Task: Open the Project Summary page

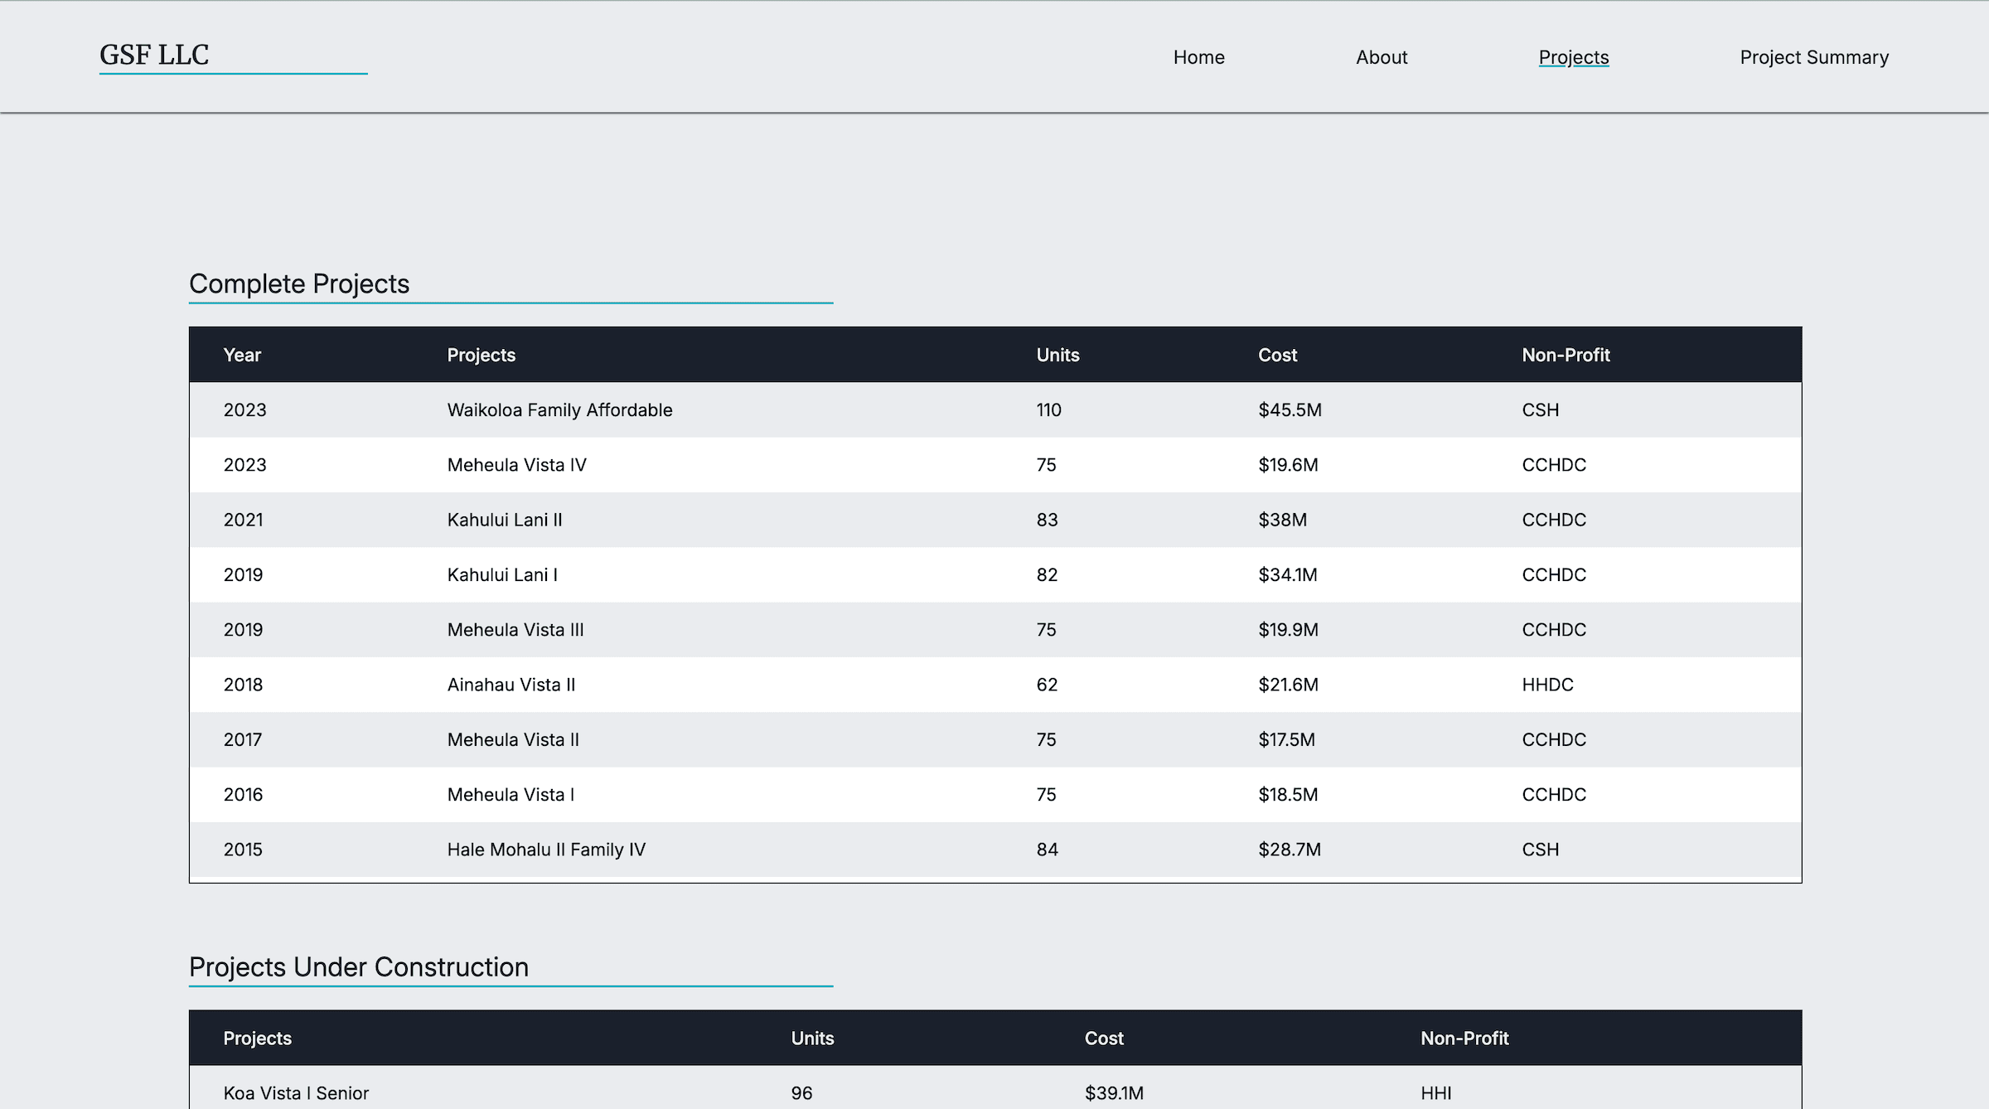Action: tap(1814, 57)
